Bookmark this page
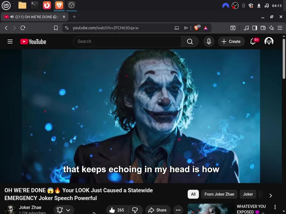The width and height of the screenshot is (286, 214). click(56, 28)
